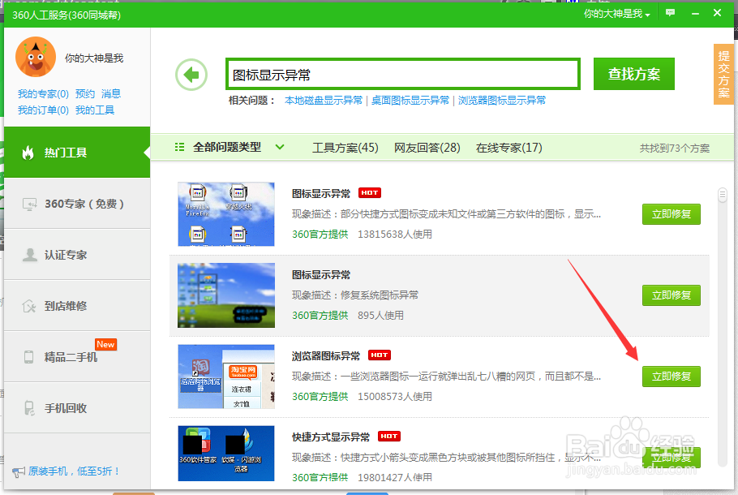738x495 pixels.
Task: Open the 精品二手机 sidebar item
Action: pyautogui.click(x=77, y=357)
